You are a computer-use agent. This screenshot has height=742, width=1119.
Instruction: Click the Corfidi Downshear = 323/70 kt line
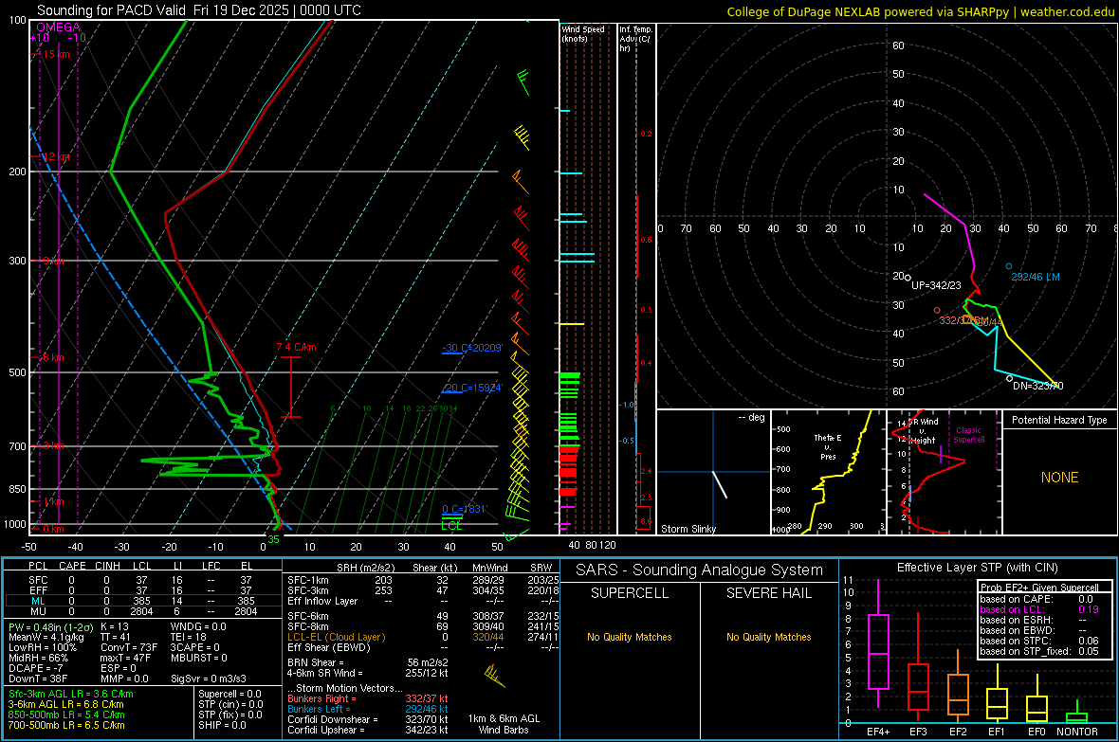click(368, 720)
